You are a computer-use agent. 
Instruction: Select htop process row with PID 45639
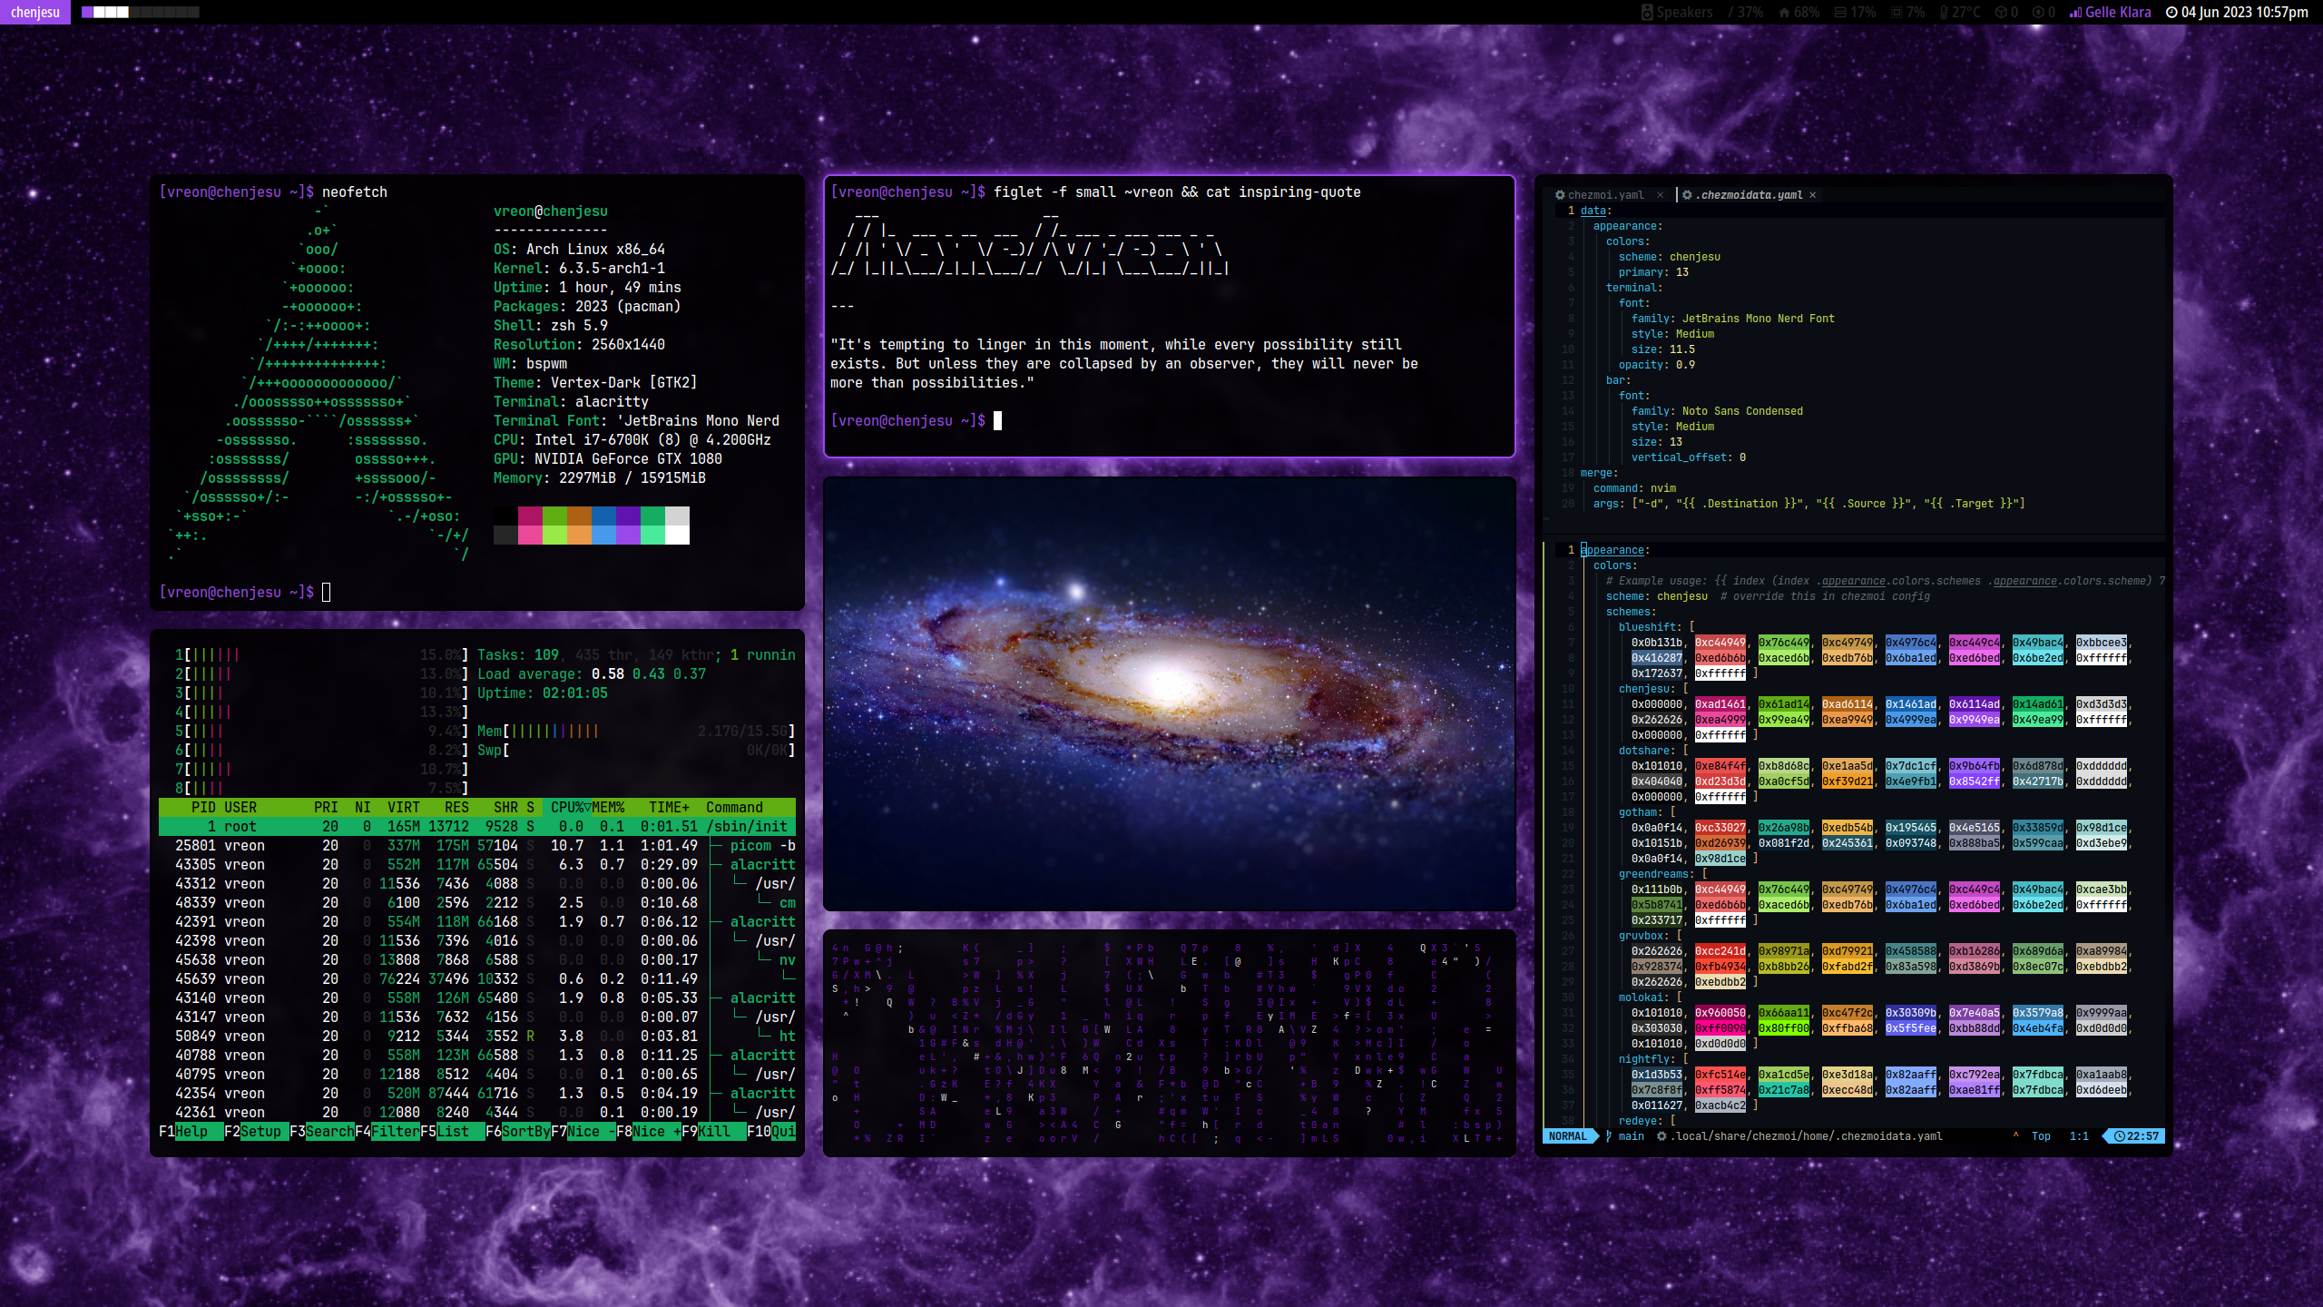pyautogui.click(x=477, y=978)
